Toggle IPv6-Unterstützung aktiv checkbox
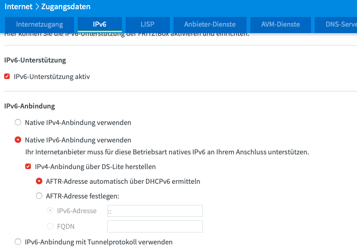This screenshot has width=357, height=249. (x=7, y=76)
